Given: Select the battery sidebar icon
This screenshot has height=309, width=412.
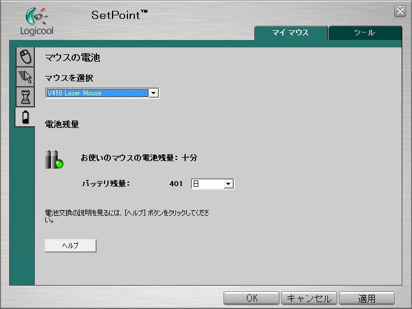Looking at the screenshot, I should pyautogui.click(x=25, y=117).
